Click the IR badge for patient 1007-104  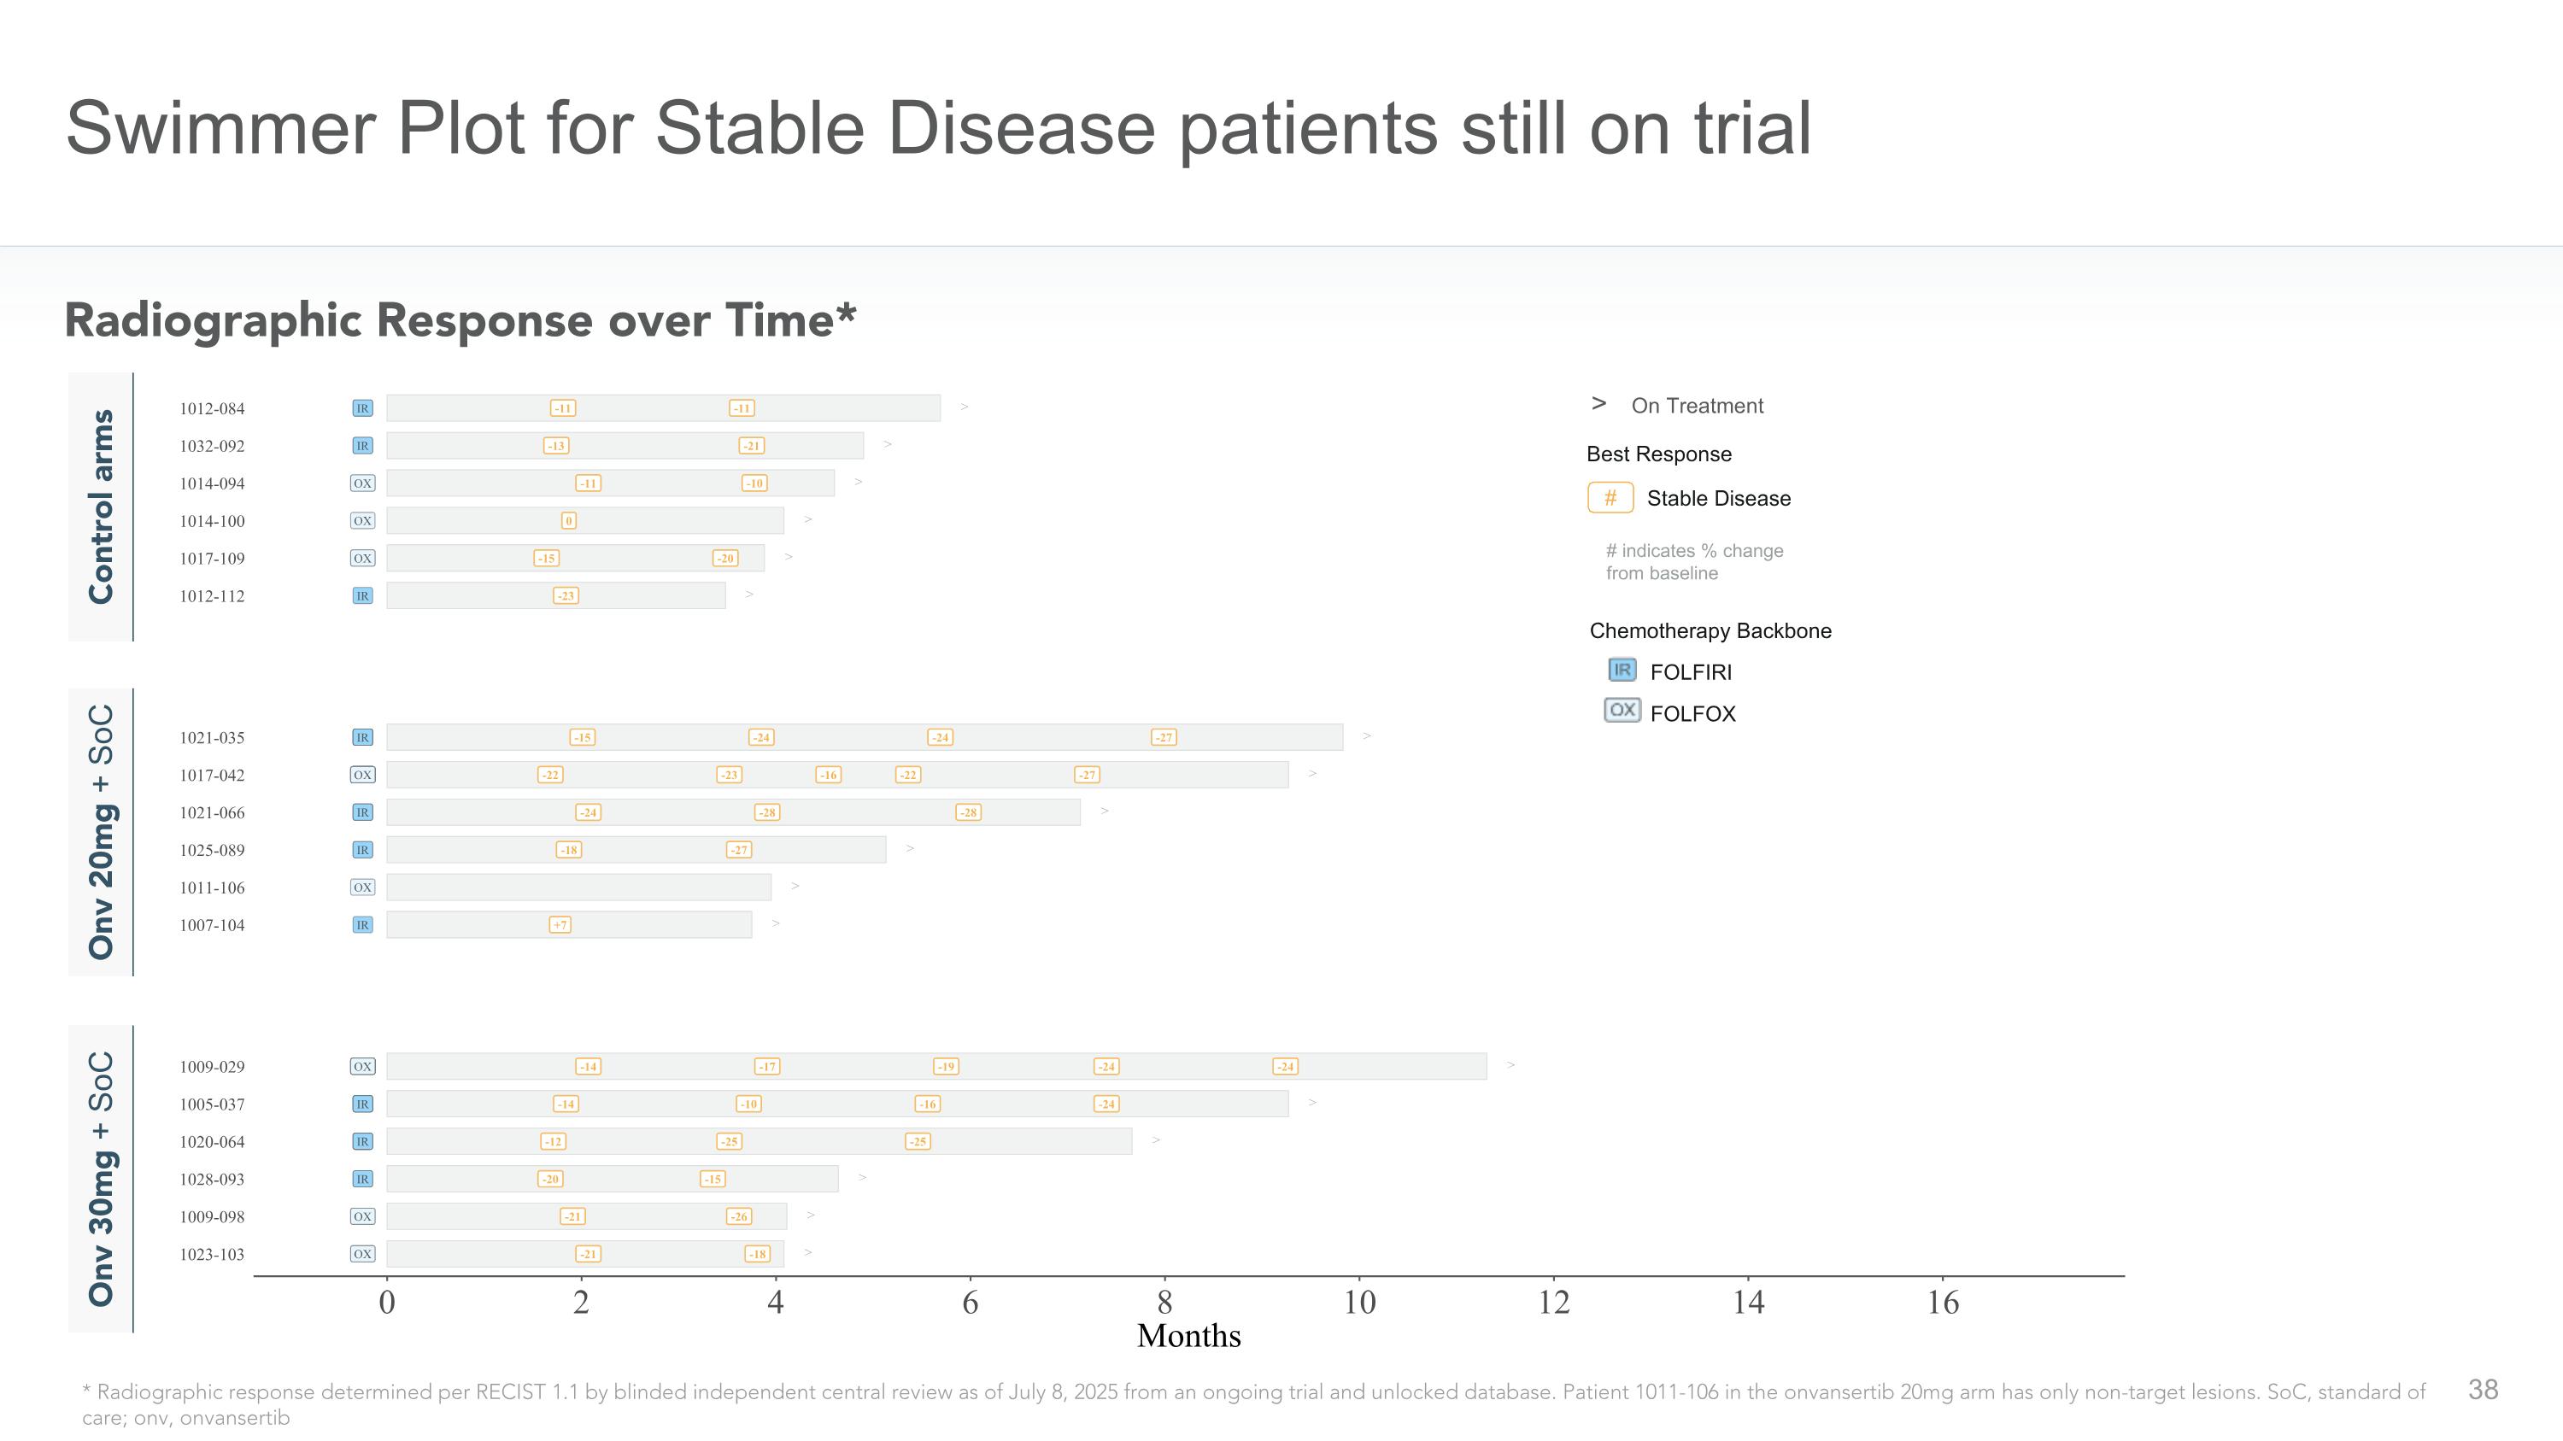click(362, 925)
